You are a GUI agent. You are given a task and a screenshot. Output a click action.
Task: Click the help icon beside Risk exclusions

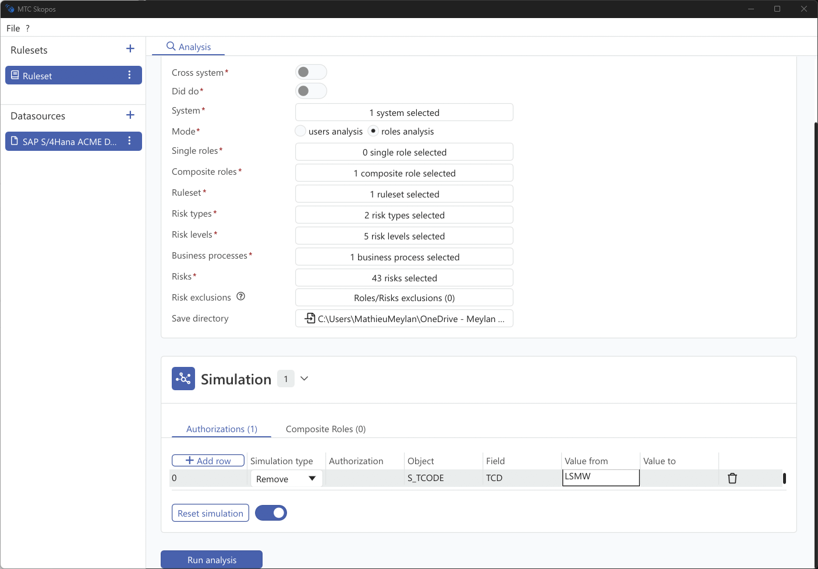point(241,296)
